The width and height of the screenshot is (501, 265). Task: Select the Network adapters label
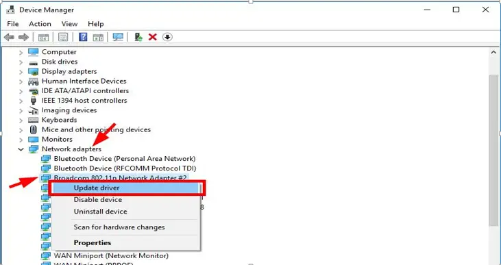(x=71, y=149)
